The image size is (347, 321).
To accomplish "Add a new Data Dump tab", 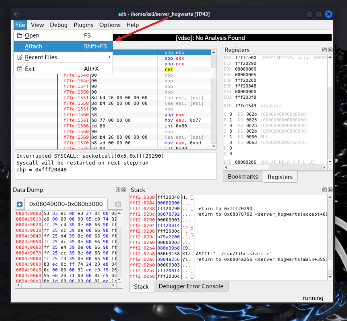I will tap(20, 204).
